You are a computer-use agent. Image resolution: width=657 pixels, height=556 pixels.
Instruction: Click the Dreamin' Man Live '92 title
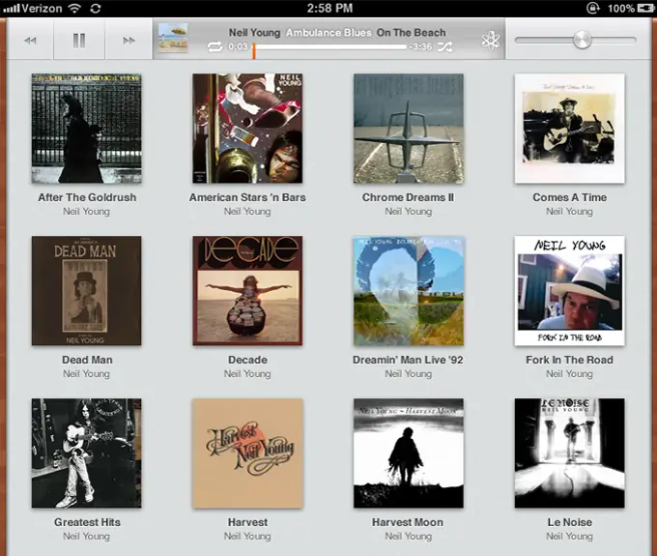(x=408, y=360)
